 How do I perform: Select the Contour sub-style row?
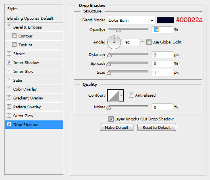point(34,36)
